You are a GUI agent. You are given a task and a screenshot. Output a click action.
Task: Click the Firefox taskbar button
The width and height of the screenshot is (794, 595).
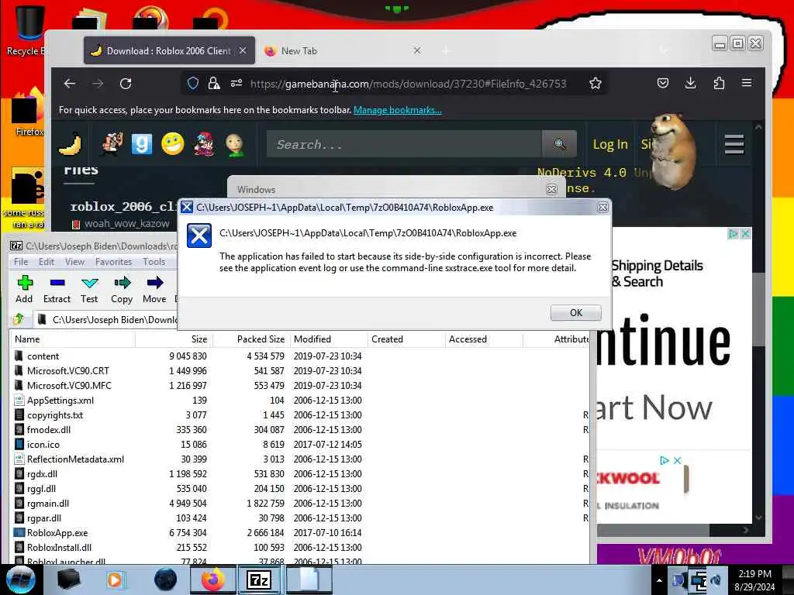point(213,580)
